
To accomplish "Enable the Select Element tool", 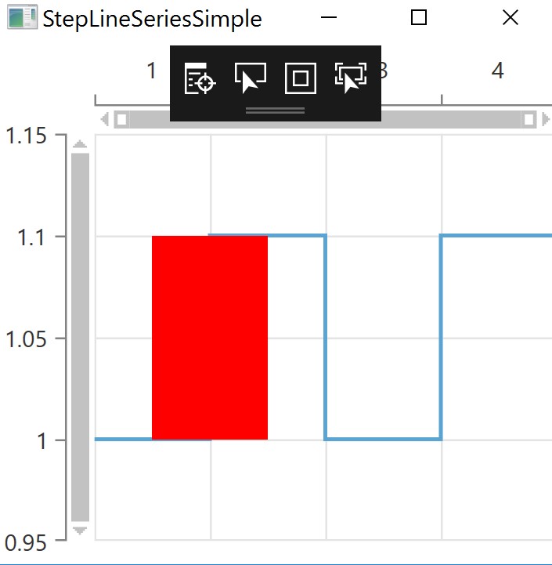I will tap(250, 78).
